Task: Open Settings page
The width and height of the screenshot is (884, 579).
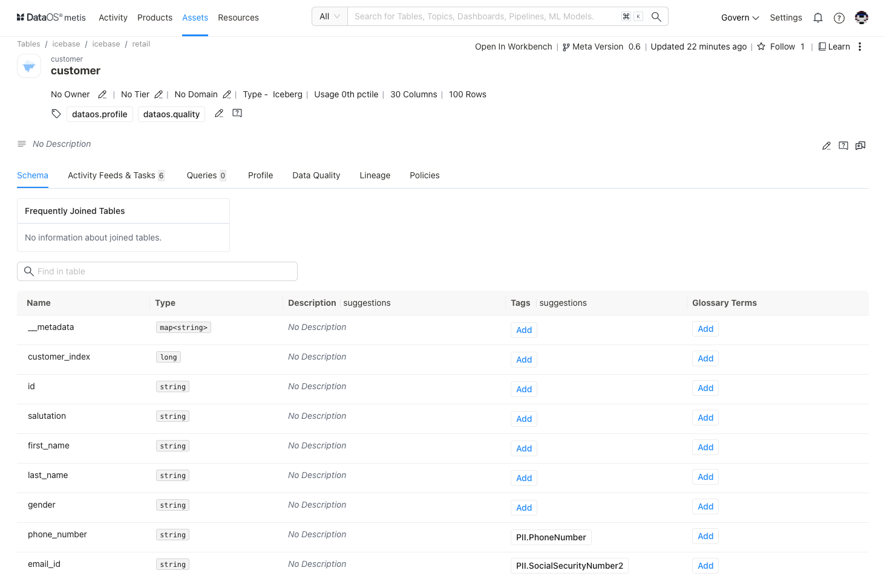Action: (x=786, y=18)
